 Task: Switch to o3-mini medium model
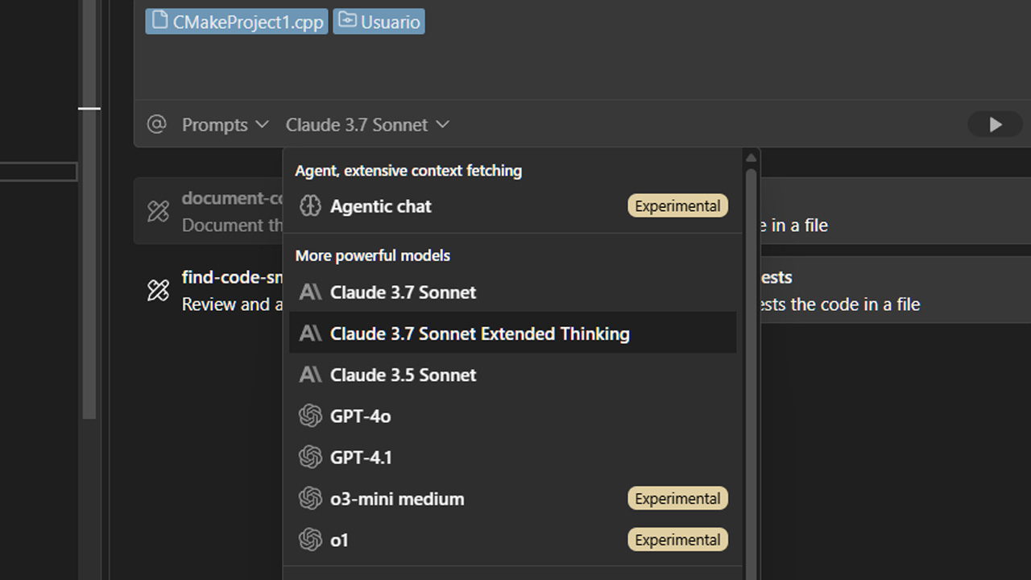397,499
